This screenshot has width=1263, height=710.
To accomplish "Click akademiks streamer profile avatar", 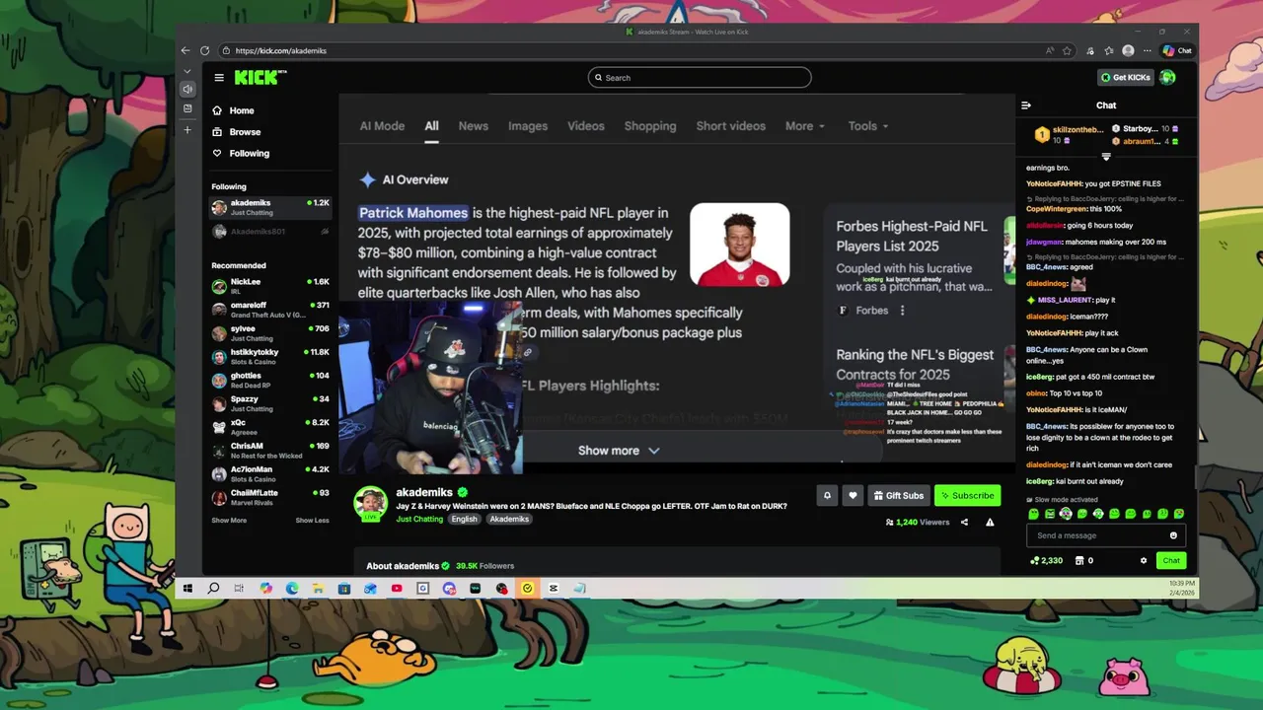I will [x=371, y=503].
